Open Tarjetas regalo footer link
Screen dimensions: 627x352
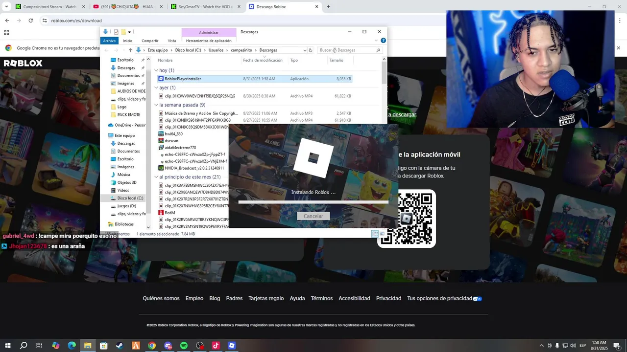[266, 298]
